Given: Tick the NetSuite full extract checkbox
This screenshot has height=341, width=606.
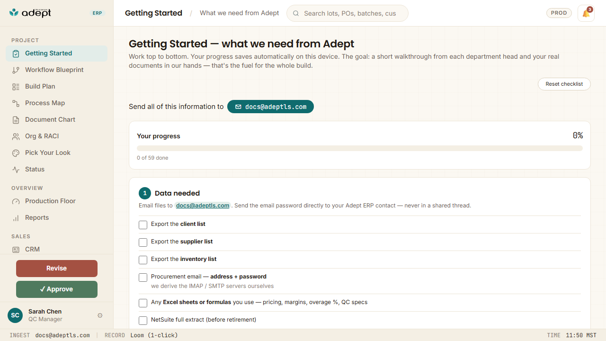Looking at the screenshot, I should click(x=143, y=321).
